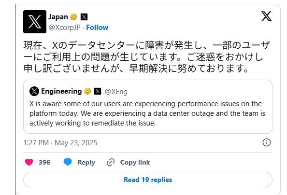Open the Engineering account avatar in the quoted post
This screenshot has width=287, height=195.
34,91
